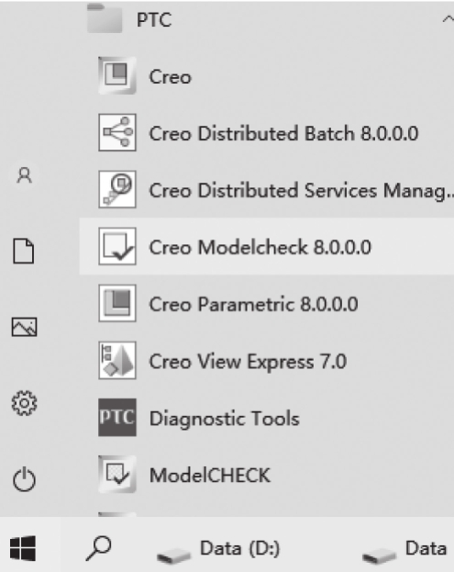Open Documents from the sidebar
Viewport: 454px width, 572px height.
[24, 251]
